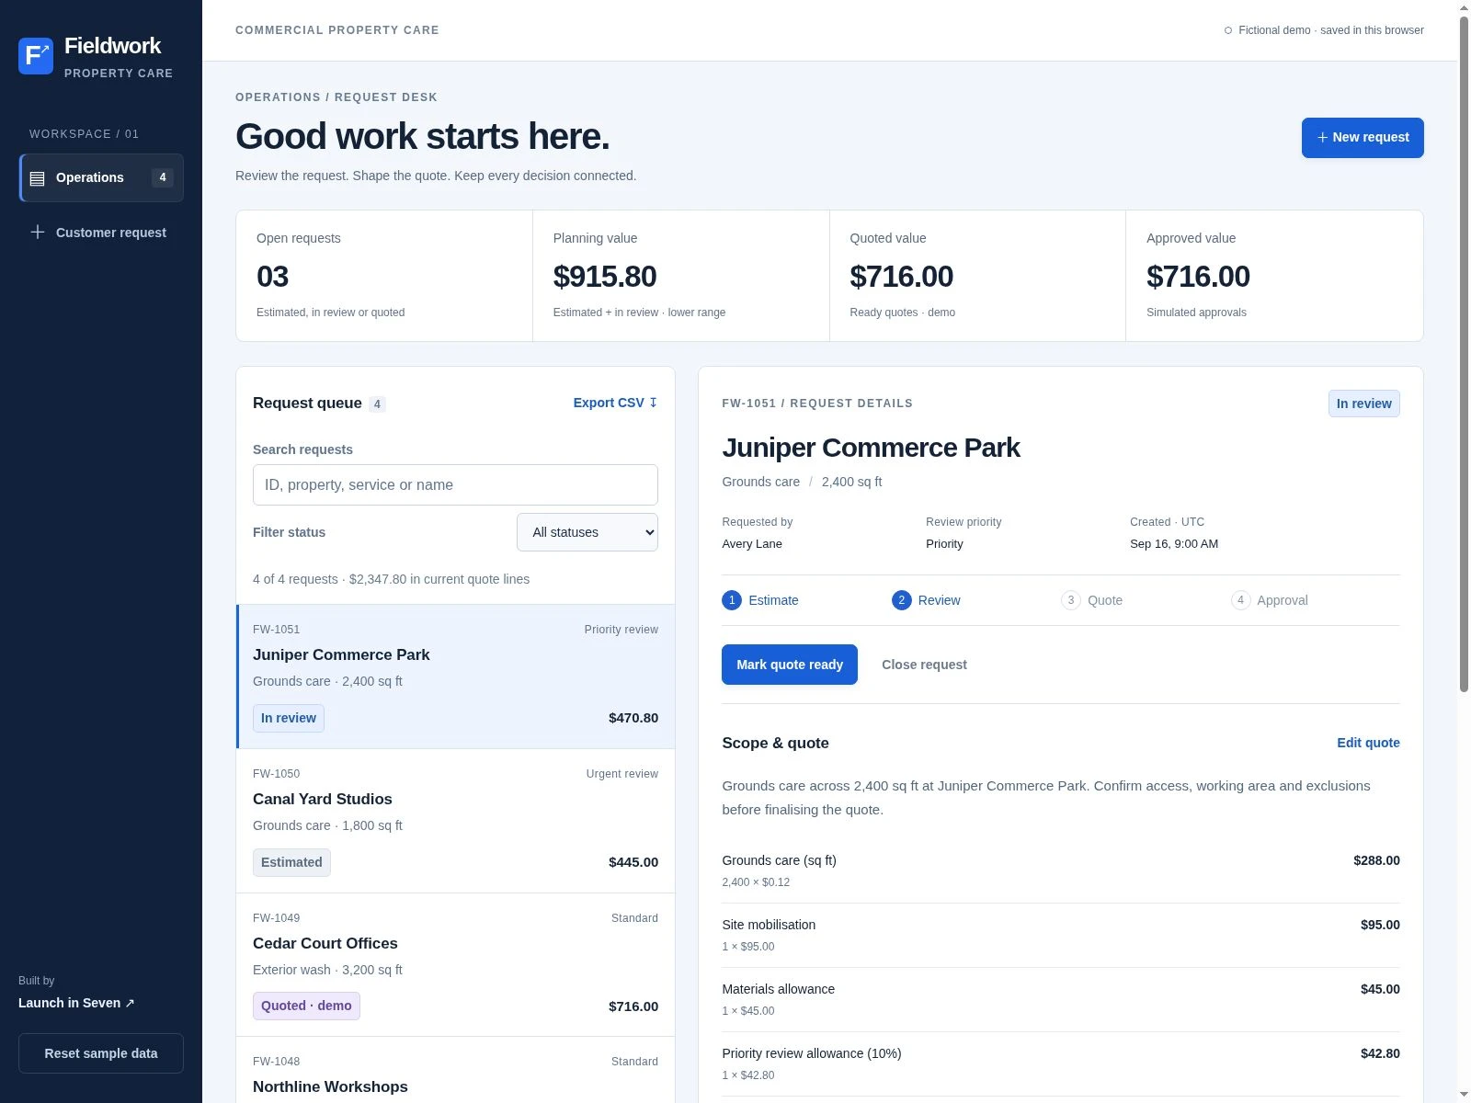Open the Customer request sidebar item

101,233
